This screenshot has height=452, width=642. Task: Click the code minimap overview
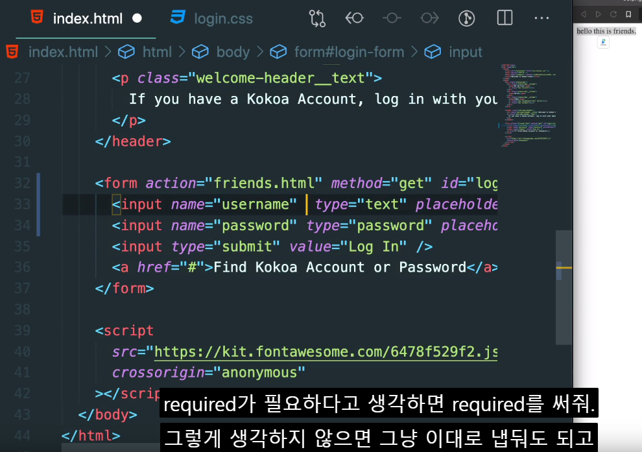(x=528, y=106)
